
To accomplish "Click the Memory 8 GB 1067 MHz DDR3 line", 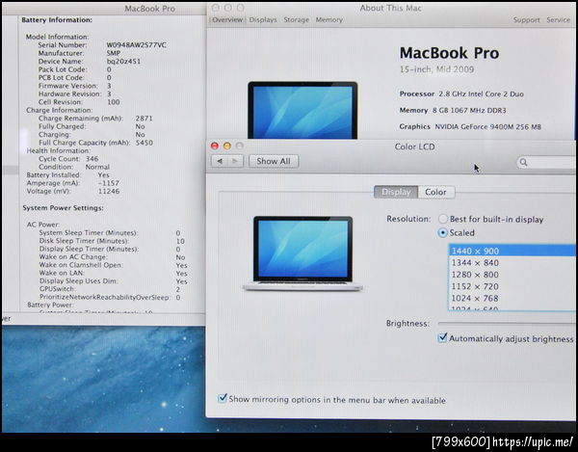I will click(x=453, y=110).
